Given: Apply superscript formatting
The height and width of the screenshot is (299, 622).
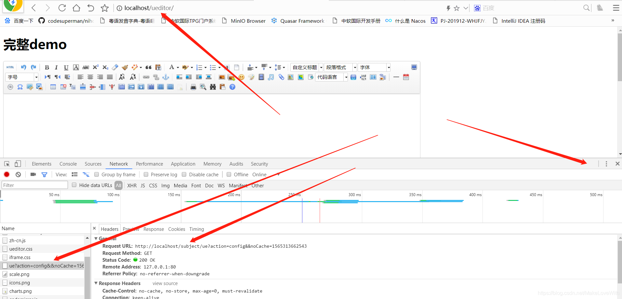Looking at the screenshot, I should tap(95, 67).
